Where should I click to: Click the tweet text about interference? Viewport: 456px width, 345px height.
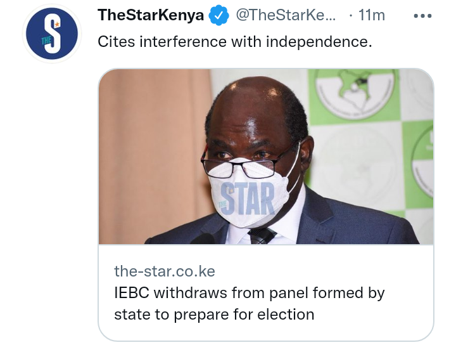[235, 42]
